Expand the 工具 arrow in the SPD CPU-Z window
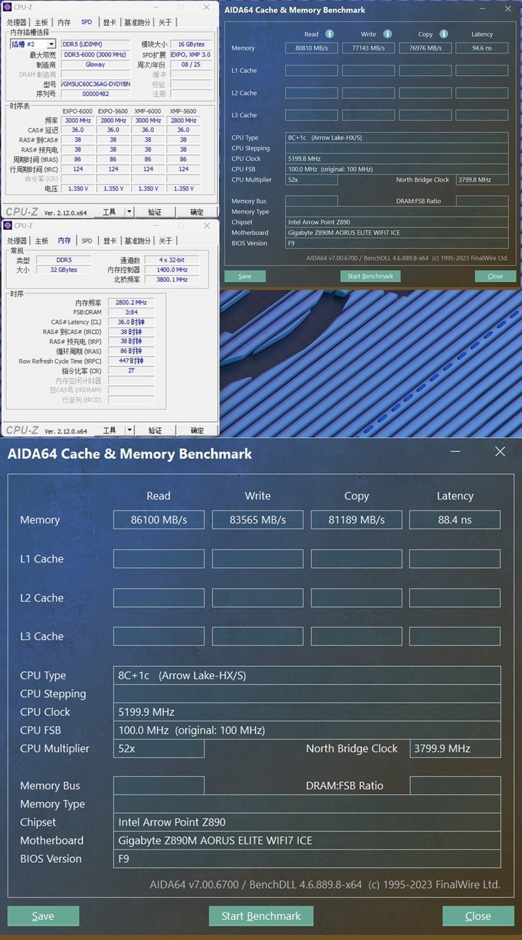 [x=129, y=212]
